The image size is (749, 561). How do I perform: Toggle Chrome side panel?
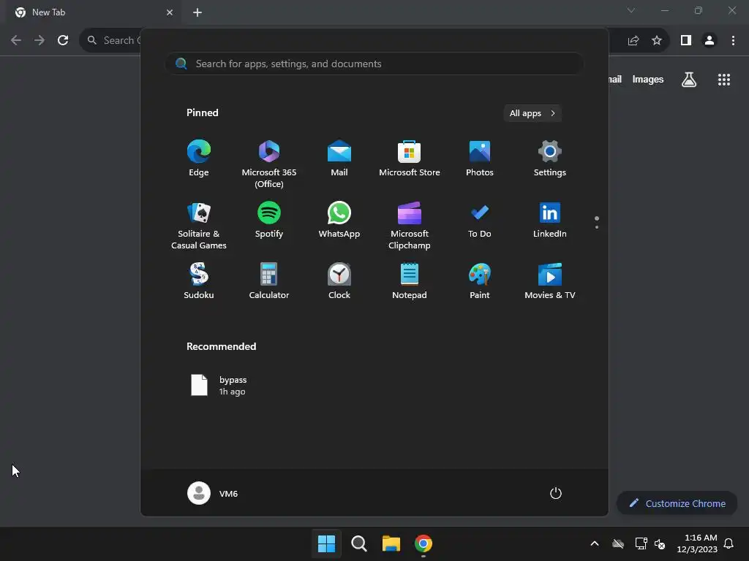point(686,41)
